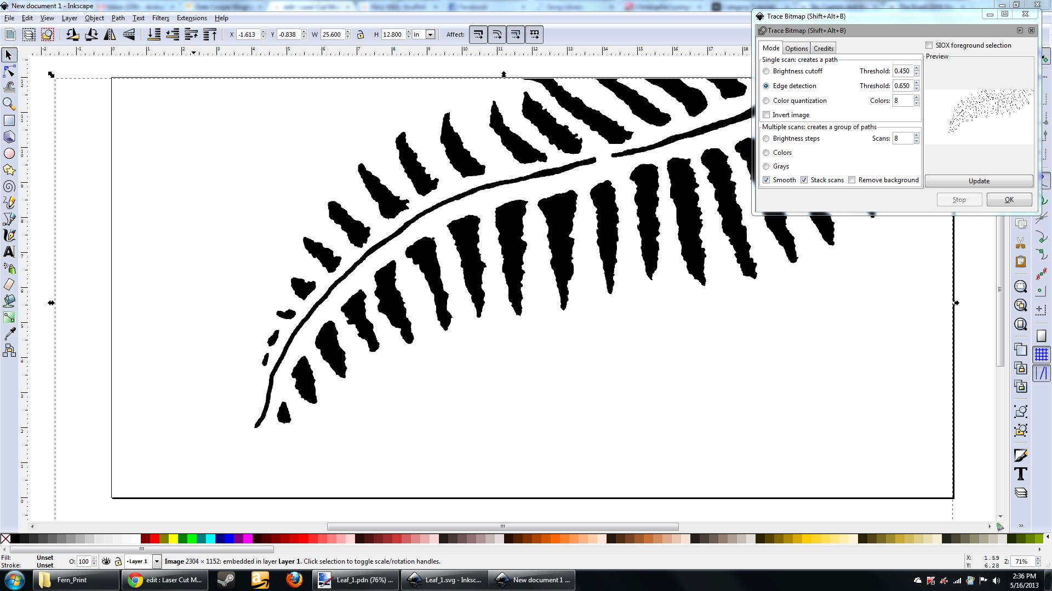Toggle snap to grids icon

click(1041, 355)
